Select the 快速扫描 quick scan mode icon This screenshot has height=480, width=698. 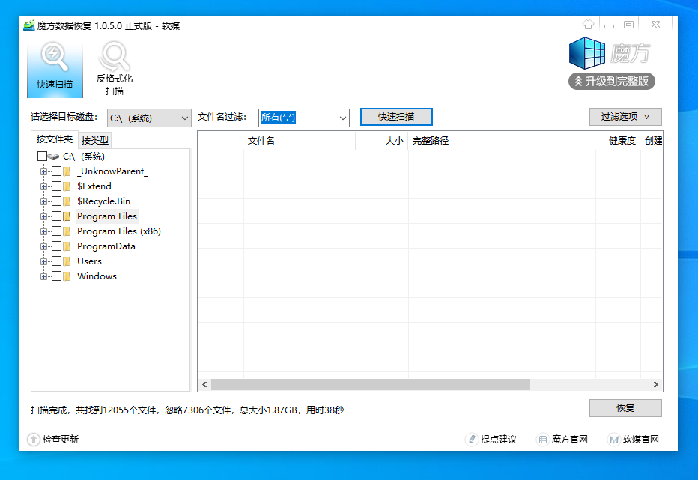point(55,69)
